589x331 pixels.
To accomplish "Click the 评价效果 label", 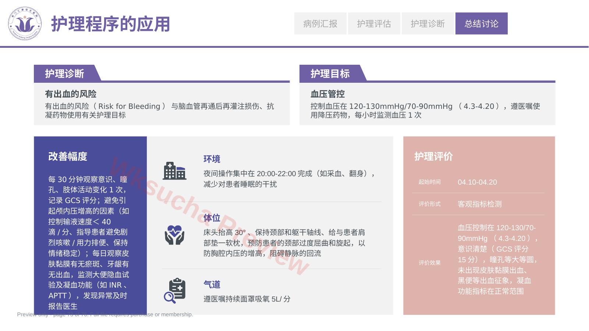I will pos(429,263).
